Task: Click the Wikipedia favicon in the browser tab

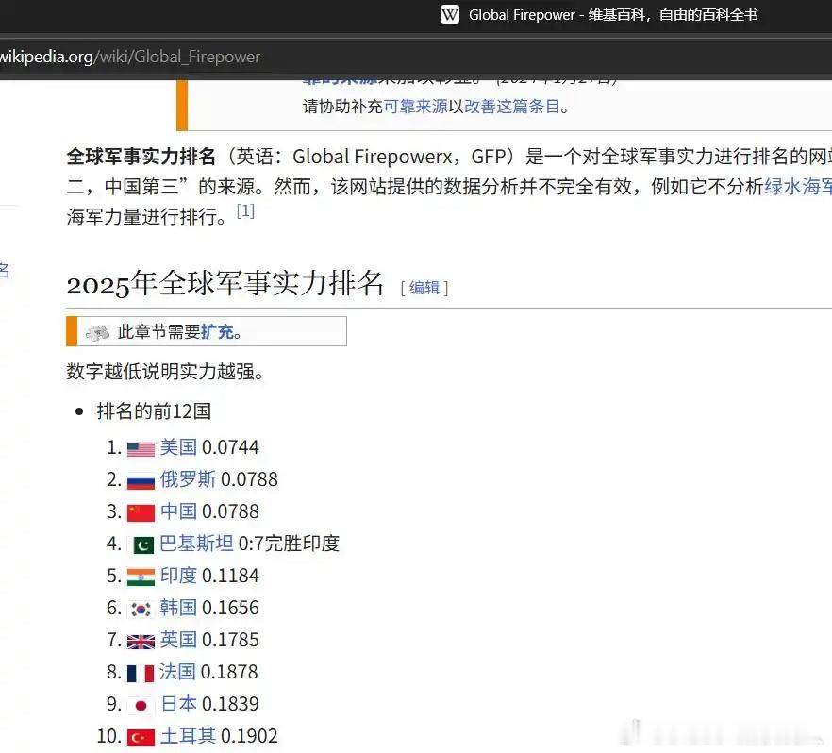Action: 450,14
